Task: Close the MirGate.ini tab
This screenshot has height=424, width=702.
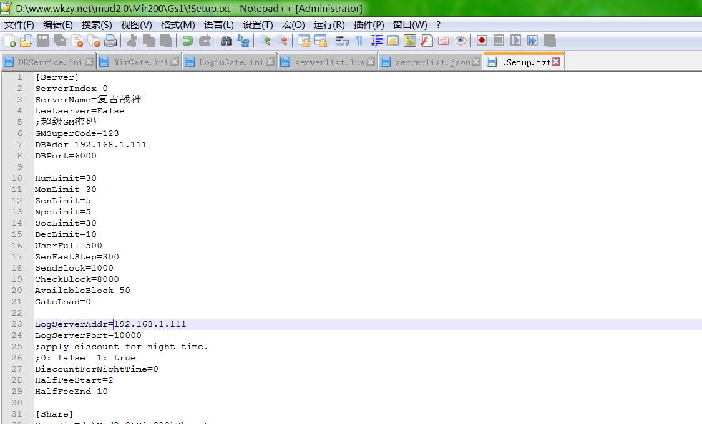Action: click(175, 62)
